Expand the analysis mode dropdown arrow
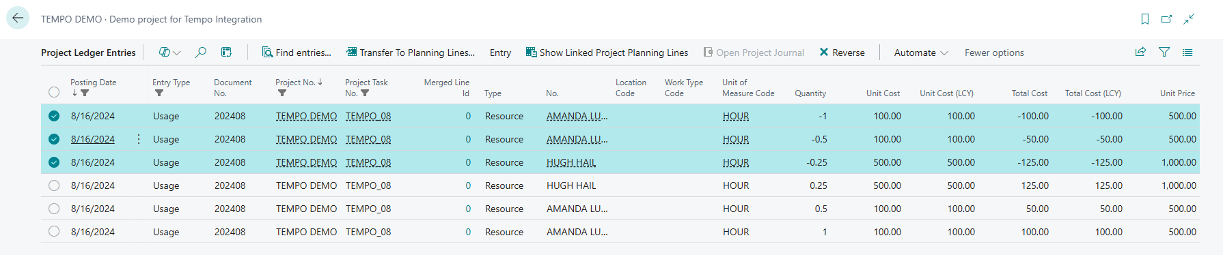Screen dimensions: 1223x255 pos(177,52)
